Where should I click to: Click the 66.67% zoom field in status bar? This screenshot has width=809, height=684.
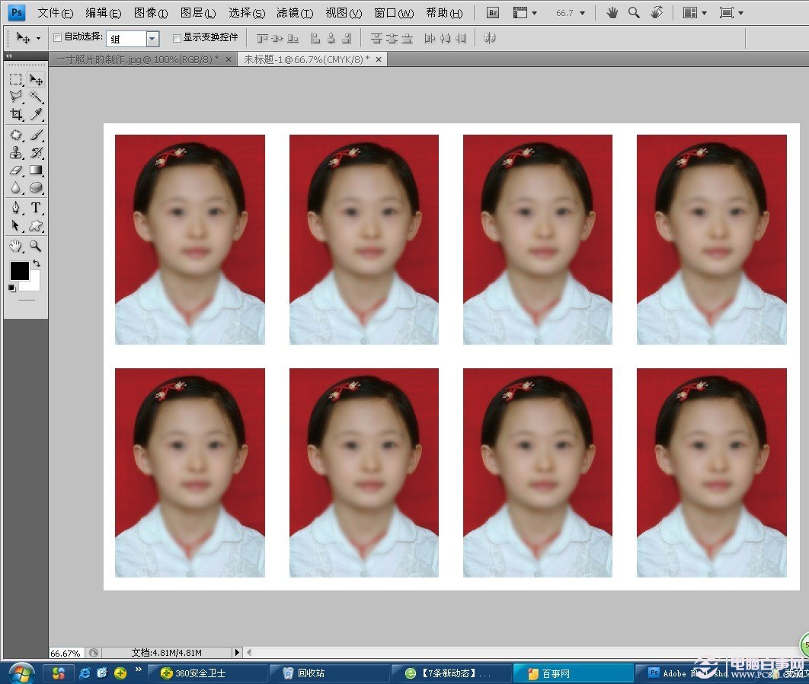click(66, 653)
